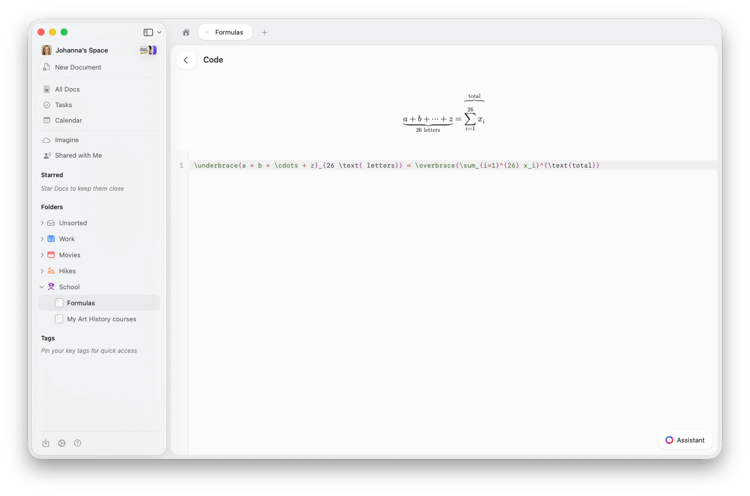Click the back arrow next to Code
750x496 pixels.
(x=186, y=60)
